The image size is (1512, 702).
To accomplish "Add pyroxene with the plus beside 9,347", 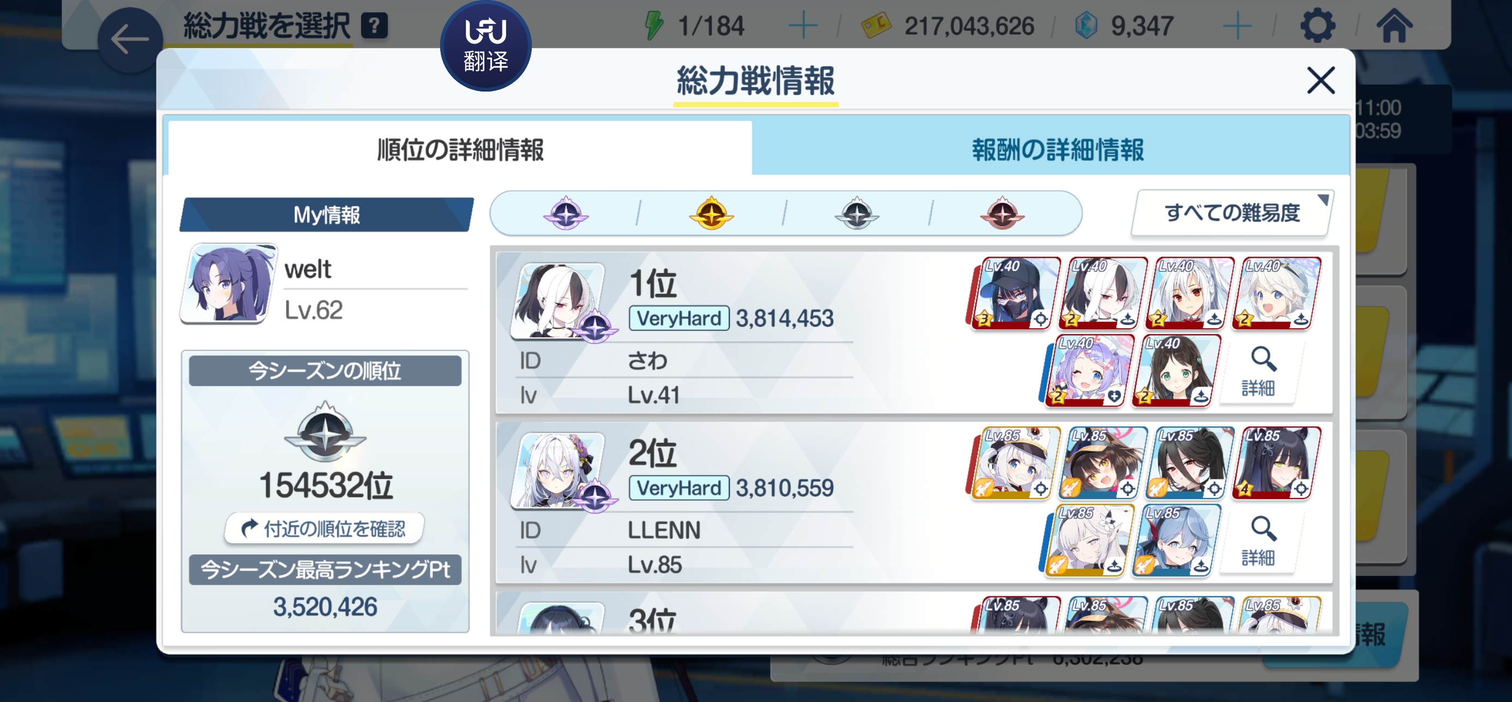I will (1237, 26).
